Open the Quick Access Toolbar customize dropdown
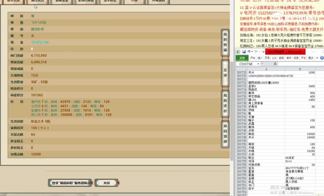This screenshot has height=196, width=324. (263, 52)
